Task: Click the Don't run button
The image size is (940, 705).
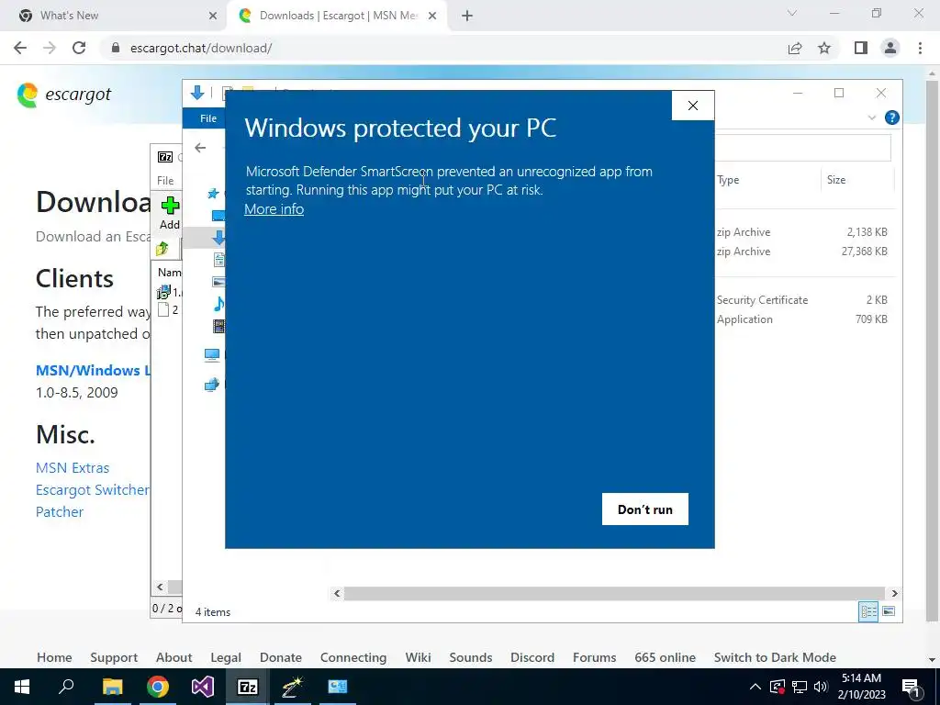Action: pos(645,509)
